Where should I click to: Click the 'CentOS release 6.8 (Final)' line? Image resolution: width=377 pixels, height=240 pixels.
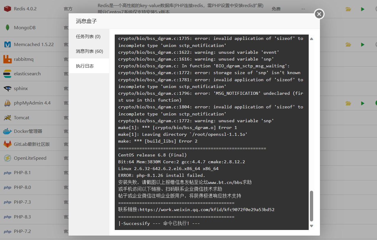[153, 155]
